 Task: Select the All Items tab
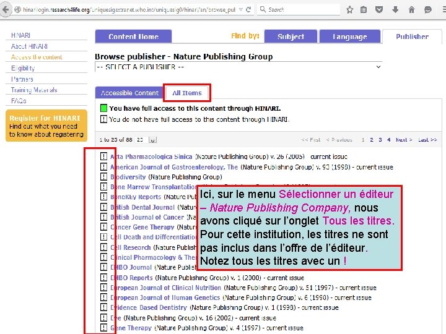187,93
